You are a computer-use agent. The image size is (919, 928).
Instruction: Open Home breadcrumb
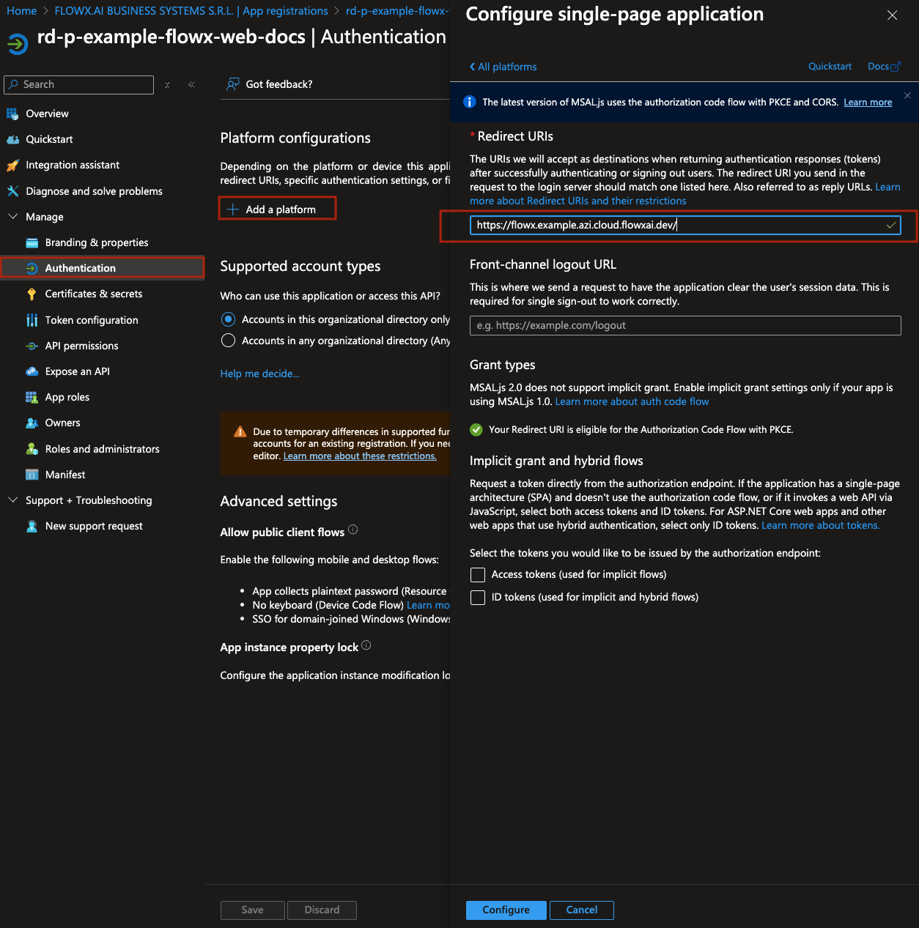click(21, 11)
